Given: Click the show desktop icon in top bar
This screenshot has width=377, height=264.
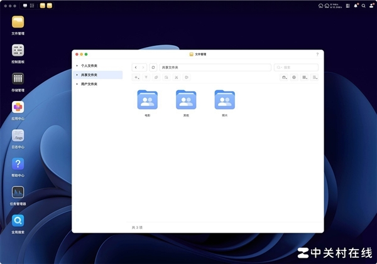Looking at the screenshot, I should [x=25, y=6].
